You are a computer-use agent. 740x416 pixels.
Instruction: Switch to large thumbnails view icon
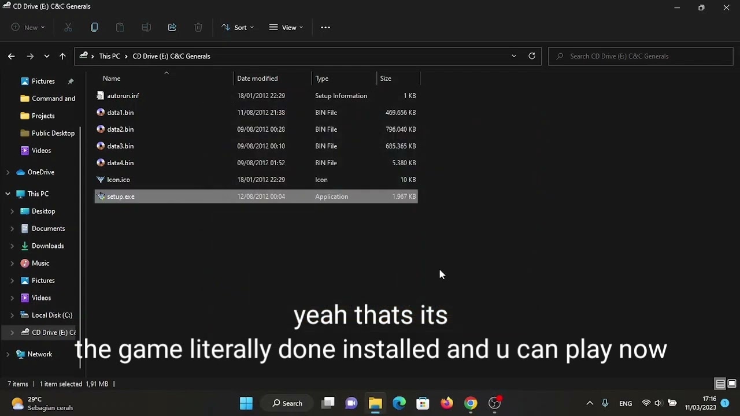click(x=731, y=384)
